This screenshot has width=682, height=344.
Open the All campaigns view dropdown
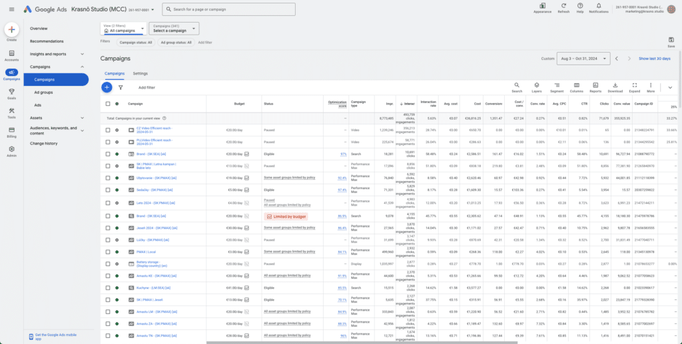point(123,28)
